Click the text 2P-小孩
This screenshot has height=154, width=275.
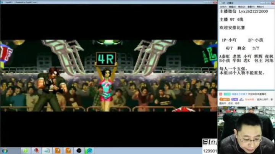tap(256, 40)
